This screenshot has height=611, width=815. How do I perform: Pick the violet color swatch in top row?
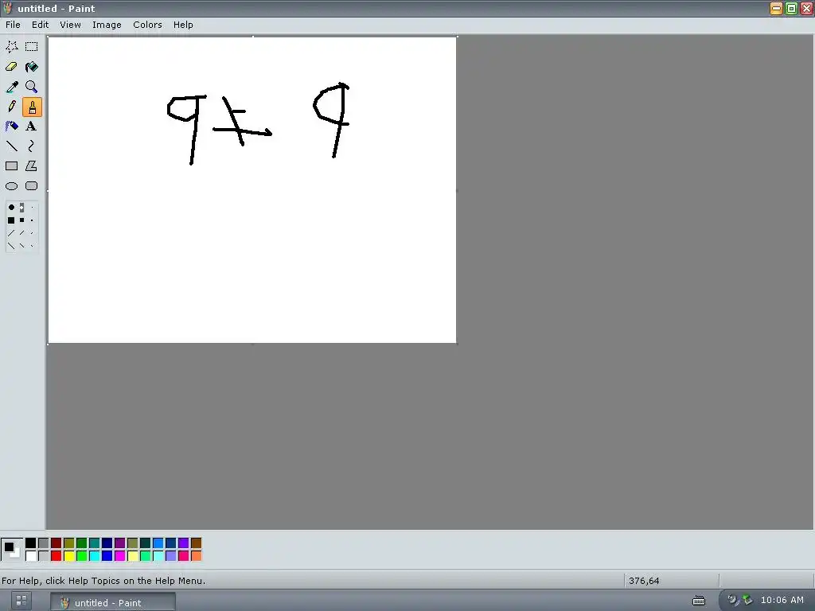pyautogui.click(x=184, y=543)
